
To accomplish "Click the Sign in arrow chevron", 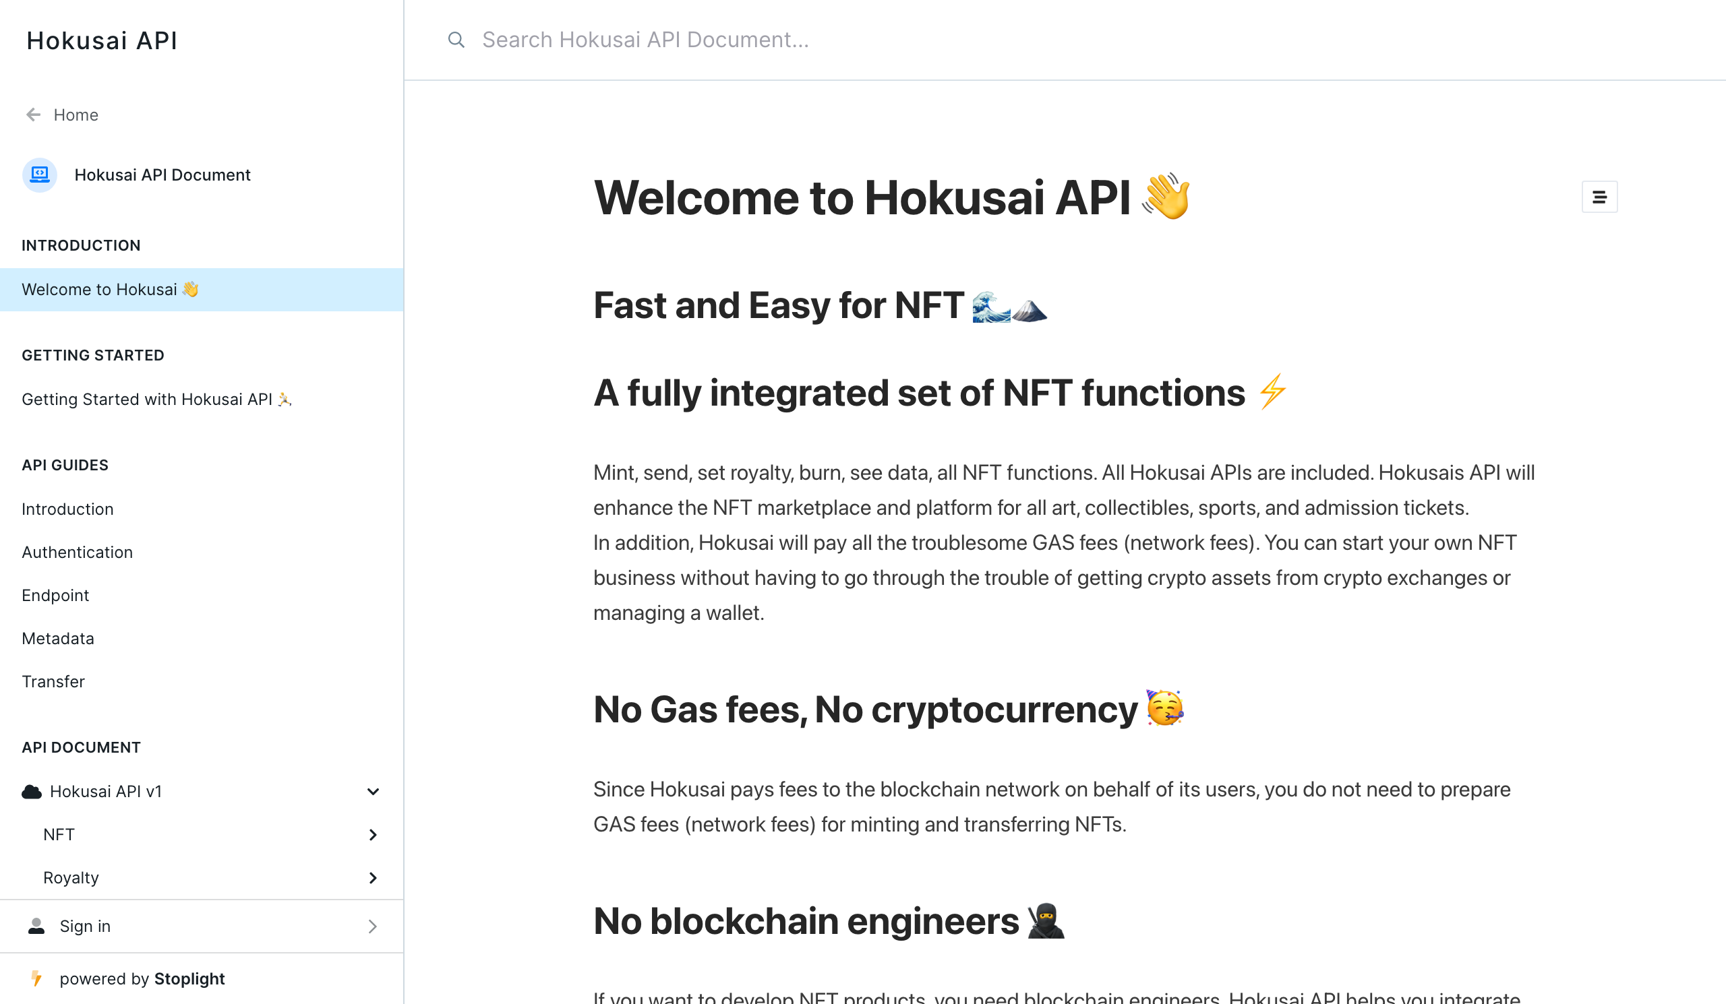I will [x=373, y=926].
